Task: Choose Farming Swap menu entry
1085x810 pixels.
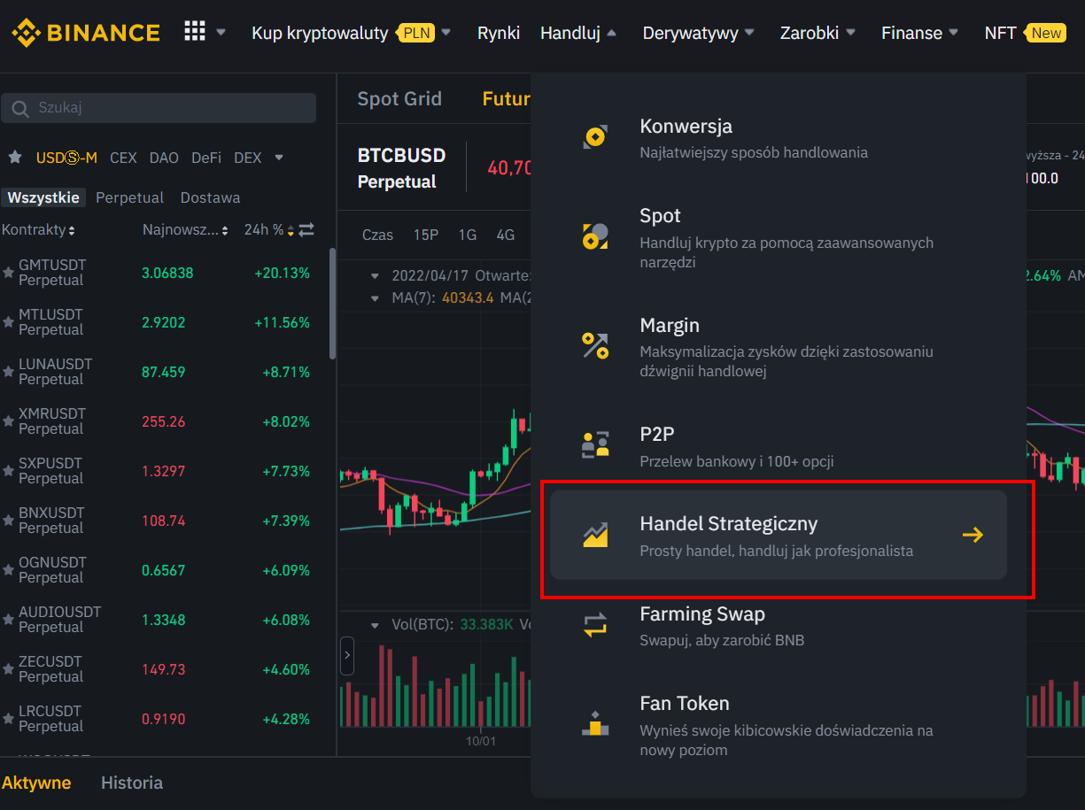Action: (779, 625)
